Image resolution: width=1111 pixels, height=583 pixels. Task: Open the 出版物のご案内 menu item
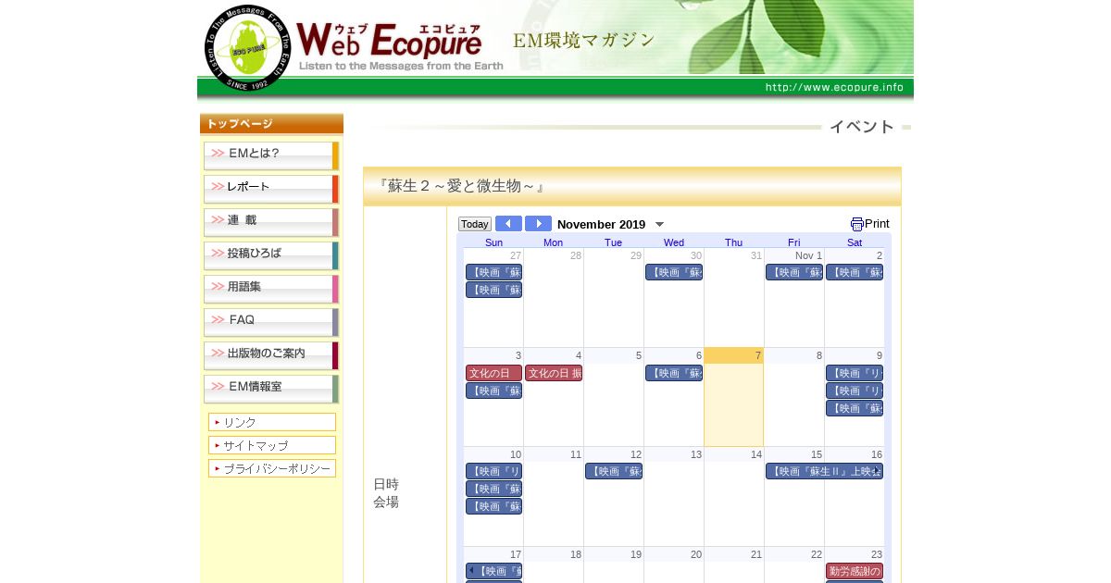[x=271, y=355]
